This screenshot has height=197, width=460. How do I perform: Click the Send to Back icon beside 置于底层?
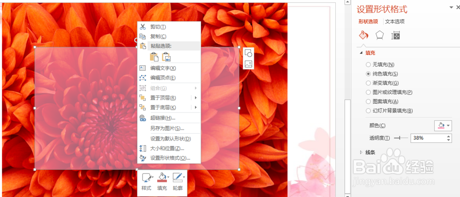pos(143,107)
